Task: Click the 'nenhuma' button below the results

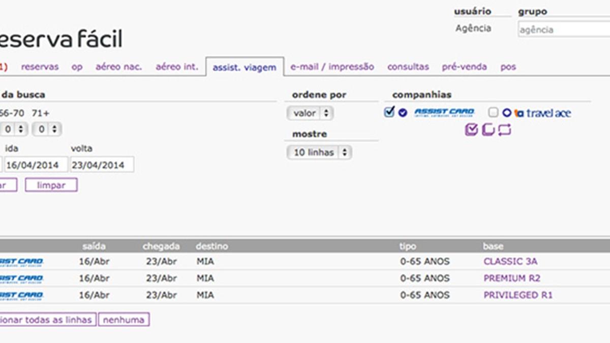Action: click(x=124, y=320)
